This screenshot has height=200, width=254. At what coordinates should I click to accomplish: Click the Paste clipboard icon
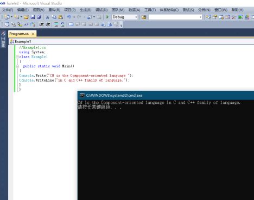61,17
